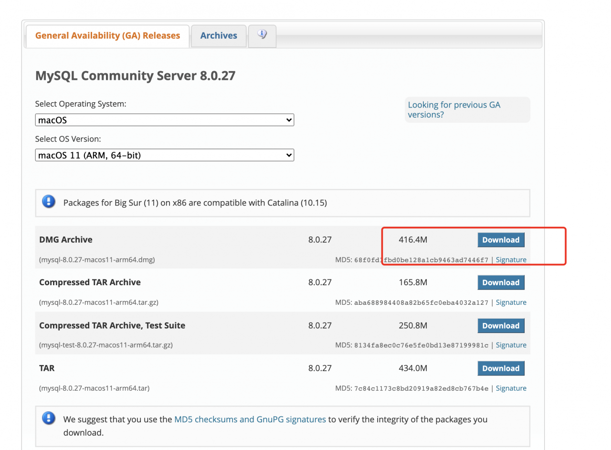
Task: Open Signature link for DMG Archive
Action: coord(511,260)
